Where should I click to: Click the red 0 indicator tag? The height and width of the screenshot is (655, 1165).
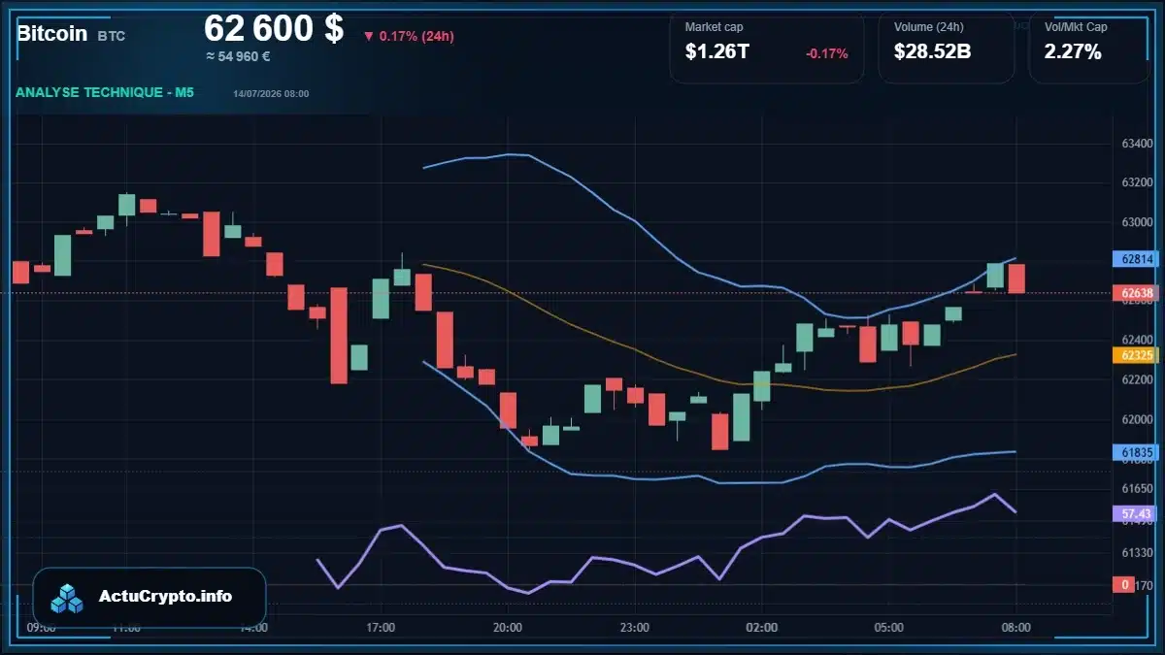click(1124, 584)
